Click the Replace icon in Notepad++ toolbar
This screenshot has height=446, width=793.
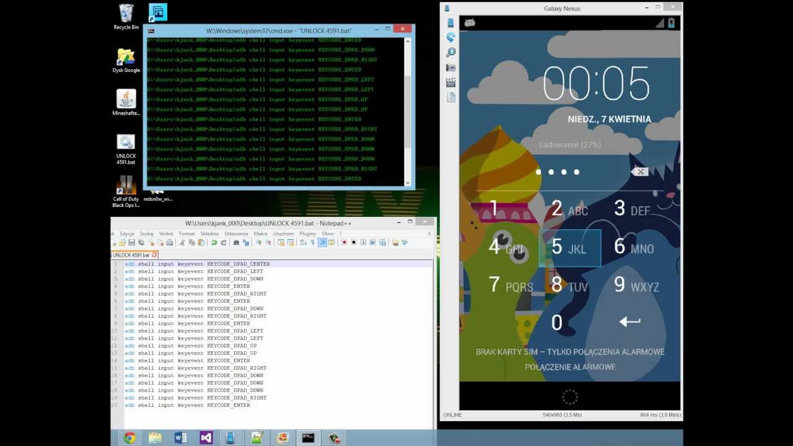pos(246,242)
